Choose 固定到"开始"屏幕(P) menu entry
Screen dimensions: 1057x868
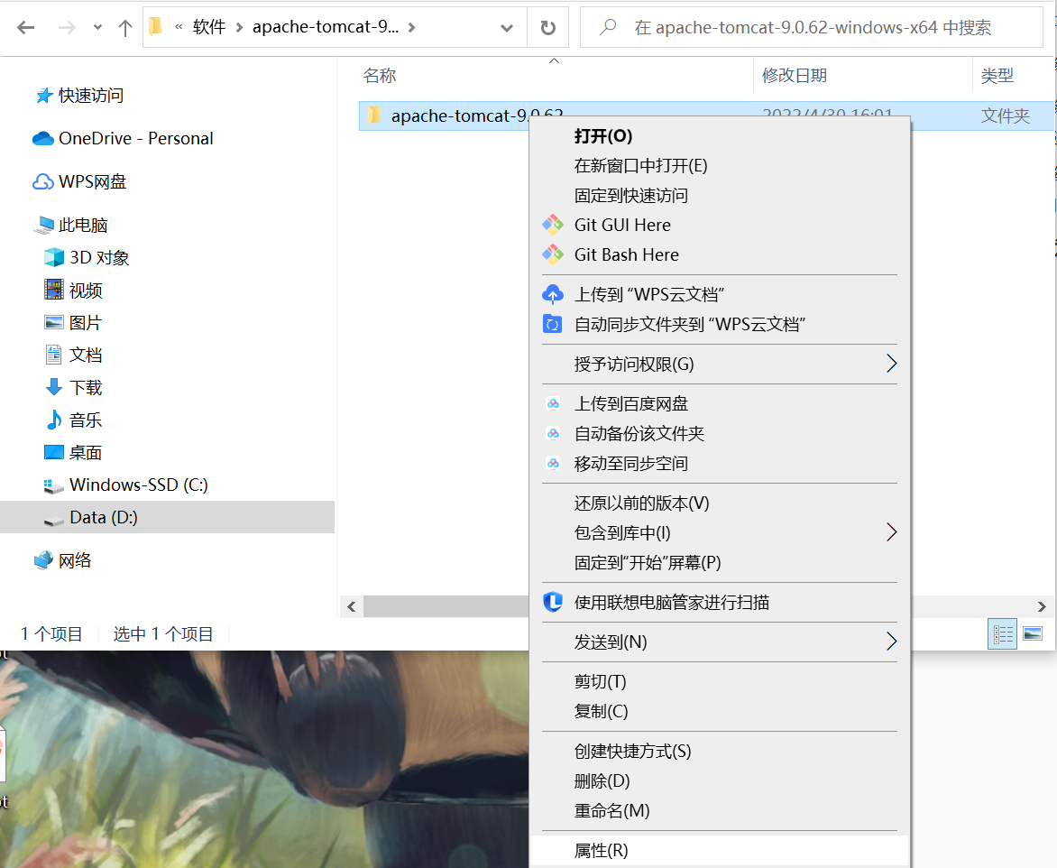720,562
